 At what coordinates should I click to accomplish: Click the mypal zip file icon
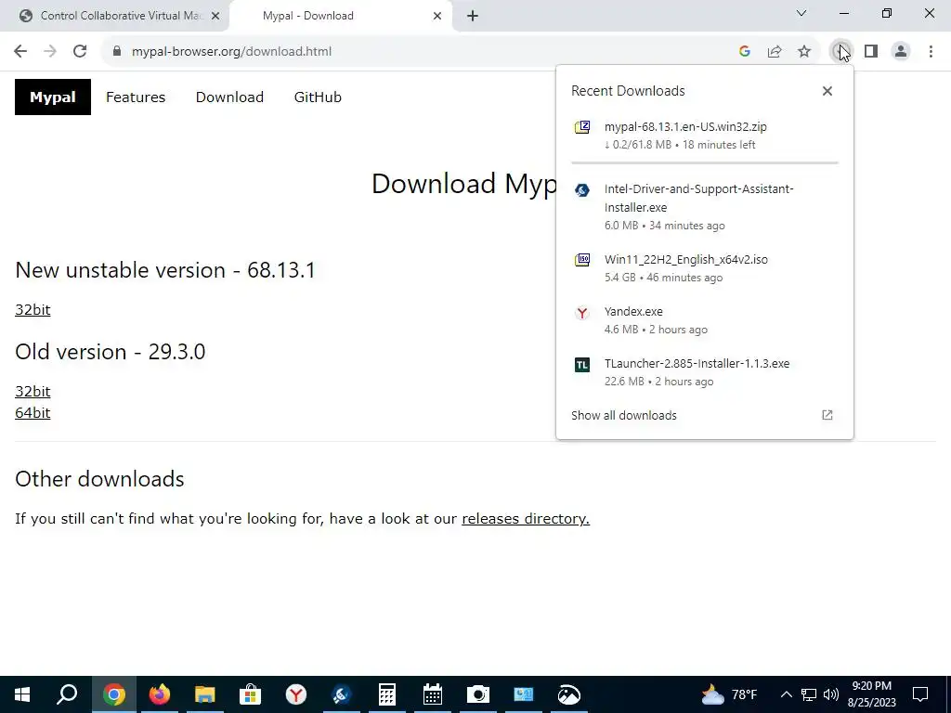click(582, 127)
